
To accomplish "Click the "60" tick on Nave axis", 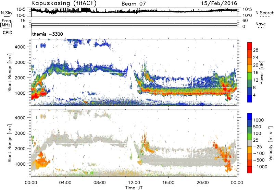I will [245, 21].
